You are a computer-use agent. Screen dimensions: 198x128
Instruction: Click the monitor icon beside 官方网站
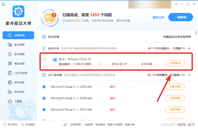pyautogui.click(x=5, y=125)
